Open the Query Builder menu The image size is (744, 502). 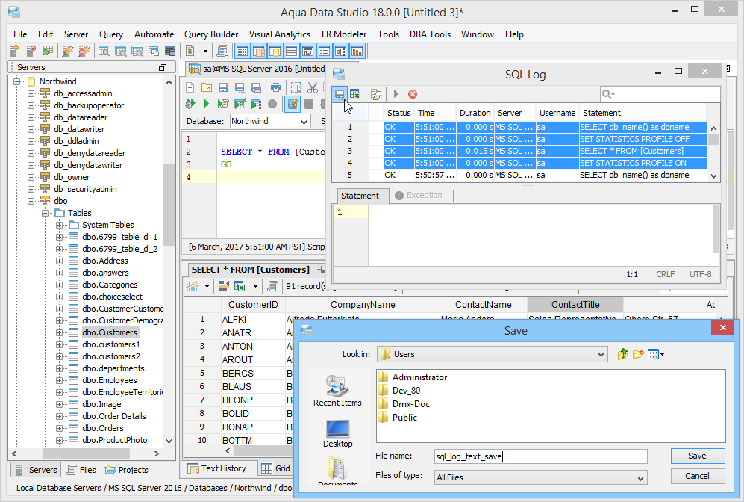[211, 34]
